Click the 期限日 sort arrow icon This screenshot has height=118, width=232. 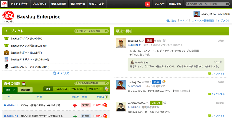[x=106, y=97]
